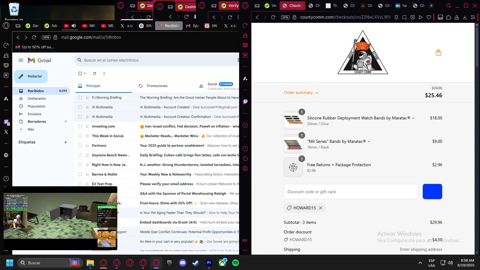Click the Discount code or gift card field

(351, 192)
